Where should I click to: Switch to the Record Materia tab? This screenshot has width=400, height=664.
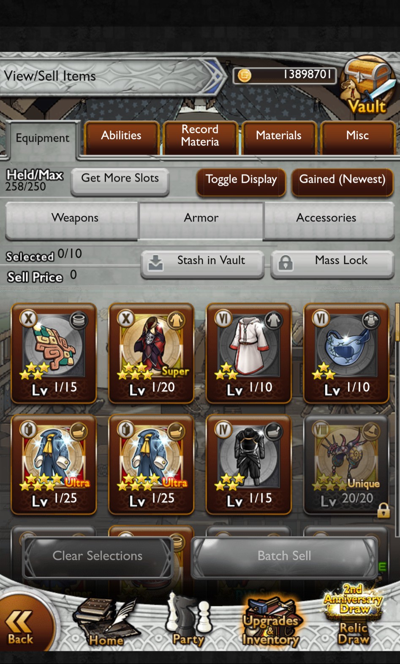tap(200, 138)
